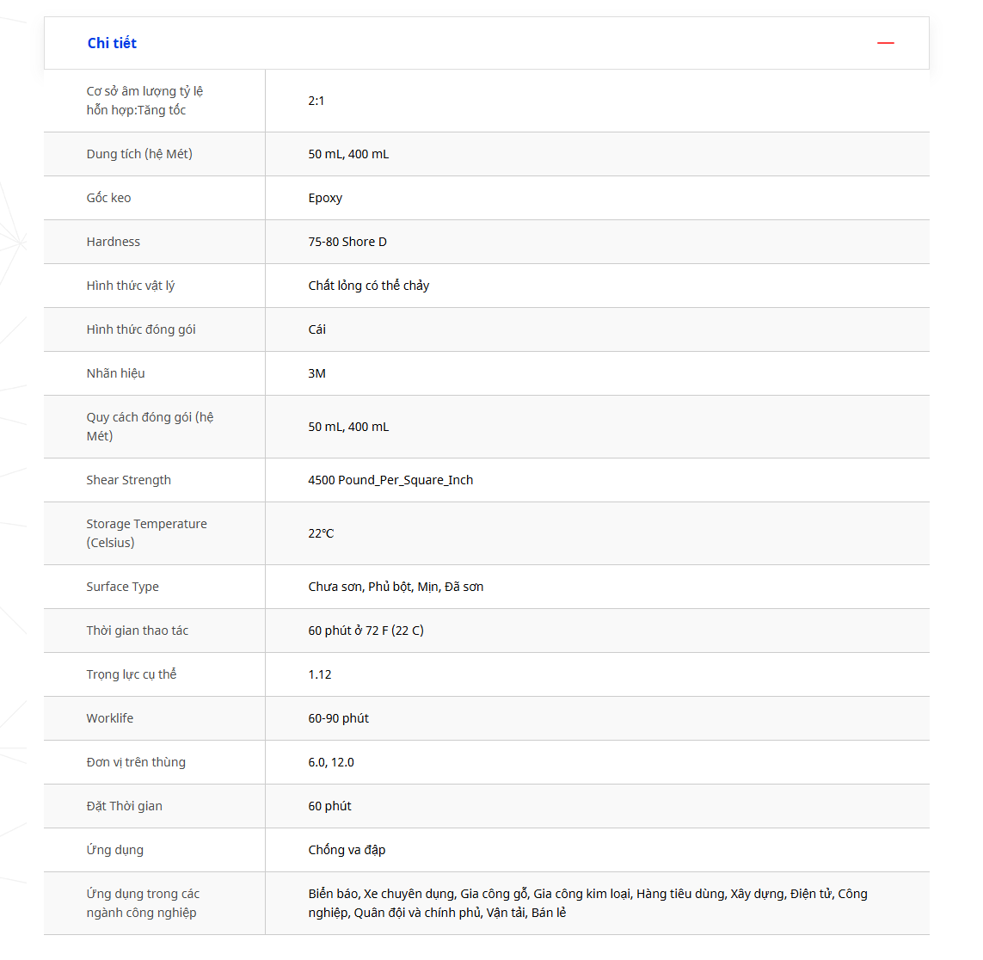Click the Worklife 60-90 phút value
This screenshot has width=983, height=960.
(x=338, y=718)
